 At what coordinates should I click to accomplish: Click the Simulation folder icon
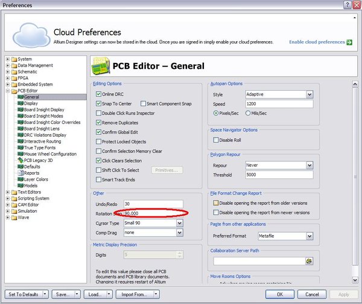click(x=14, y=211)
